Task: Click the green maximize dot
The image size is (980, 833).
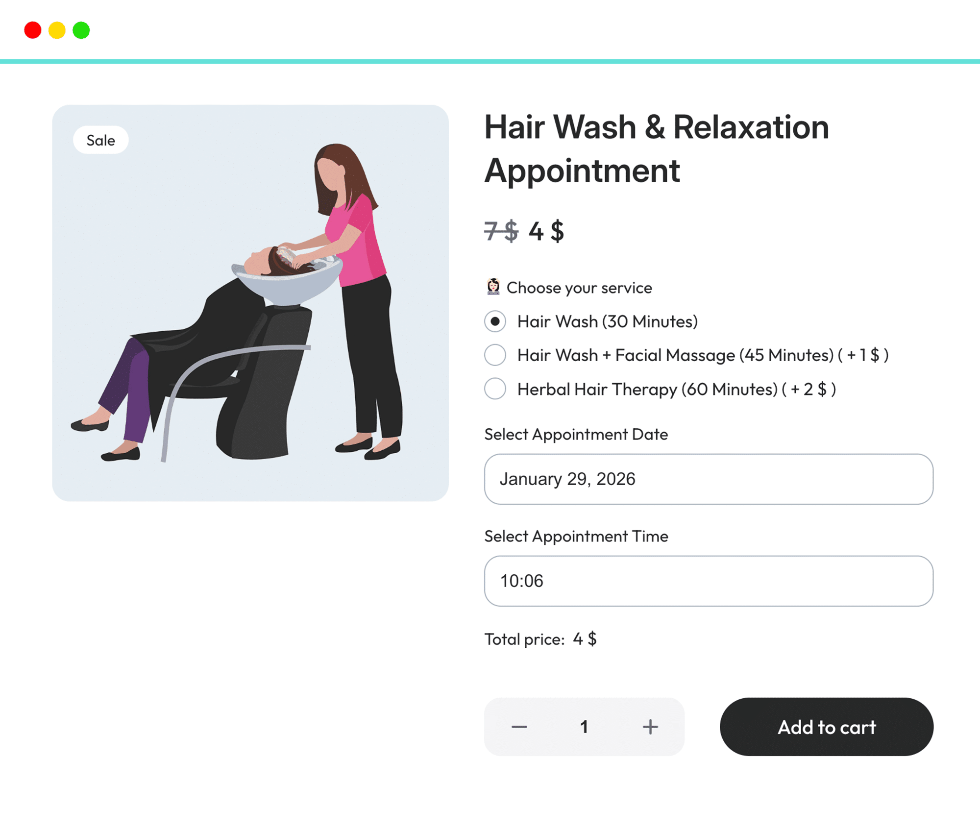Action: (81, 30)
